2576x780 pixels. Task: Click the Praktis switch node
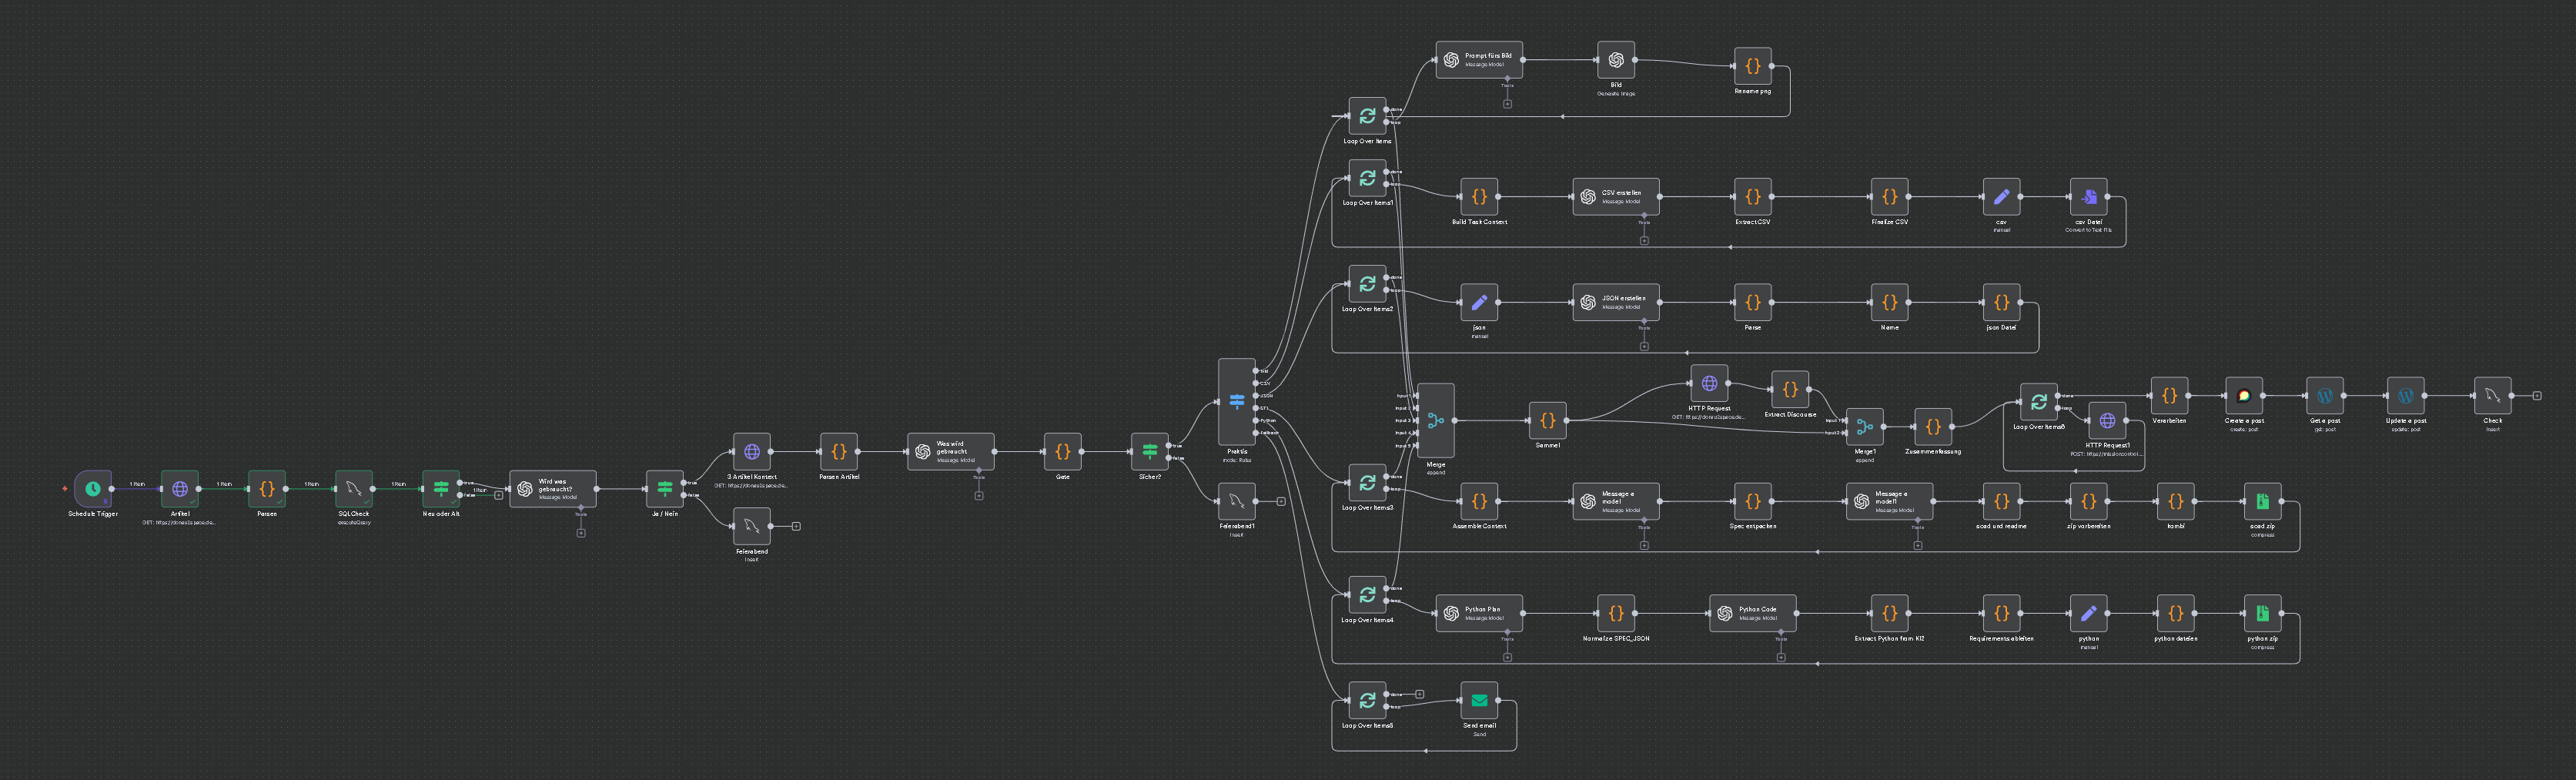(1237, 401)
